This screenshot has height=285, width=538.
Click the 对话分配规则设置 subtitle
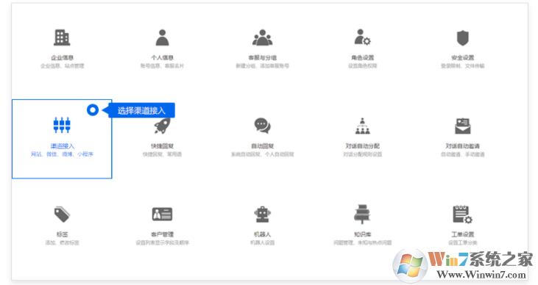click(362, 154)
